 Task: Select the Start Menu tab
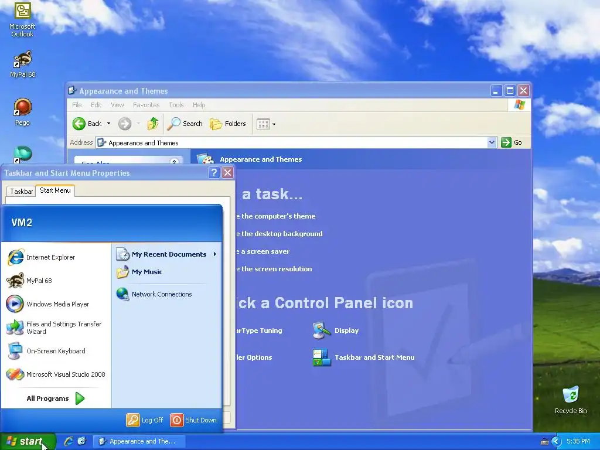pyautogui.click(x=55, y=190)
